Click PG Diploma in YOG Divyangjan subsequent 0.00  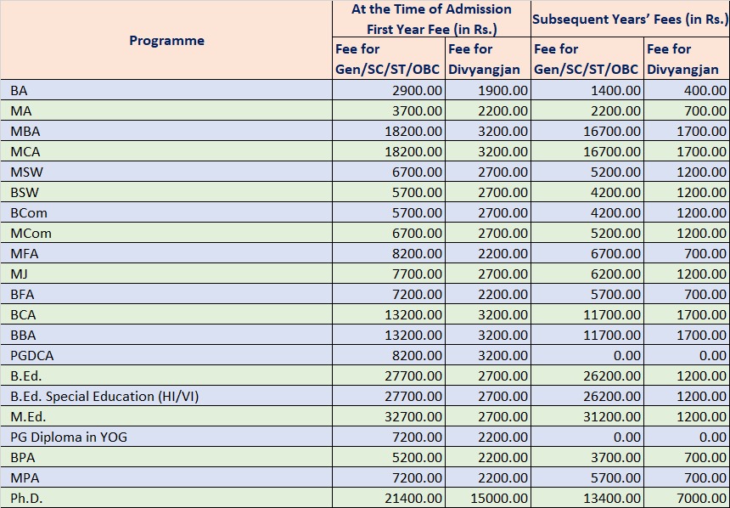(687, 437)
